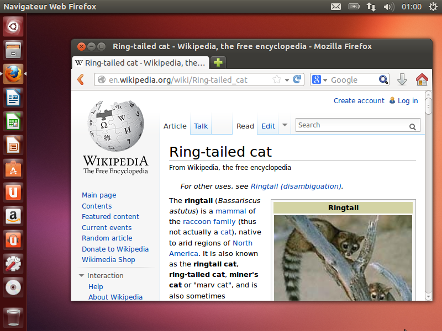
Task: Open System Settings from the launcher
Action: tap(13, 264)
